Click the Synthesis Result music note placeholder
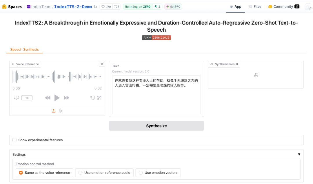The width and height of the screenshot is (313, 184). tap(256, 75)
